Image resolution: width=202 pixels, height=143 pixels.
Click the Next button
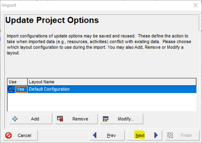(x=145, y=135)
